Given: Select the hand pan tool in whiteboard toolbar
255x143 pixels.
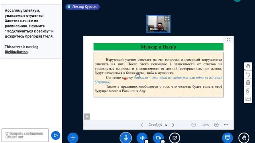Looking at the screenshot, I should (248, 66).
